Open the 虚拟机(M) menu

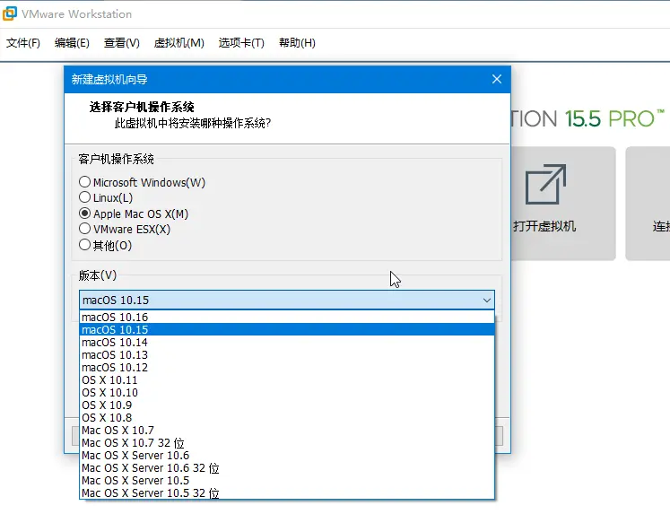click(x=178, y=43)
